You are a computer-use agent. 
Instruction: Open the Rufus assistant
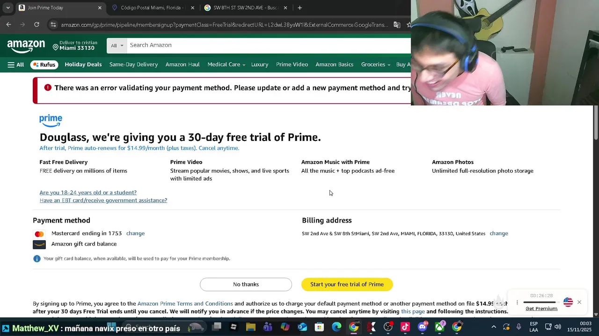point(44,64)
